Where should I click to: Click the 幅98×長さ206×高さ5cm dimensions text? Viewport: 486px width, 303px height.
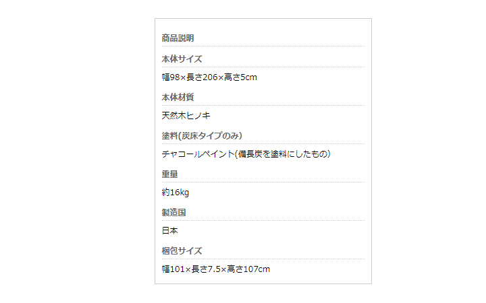[209, 77]
